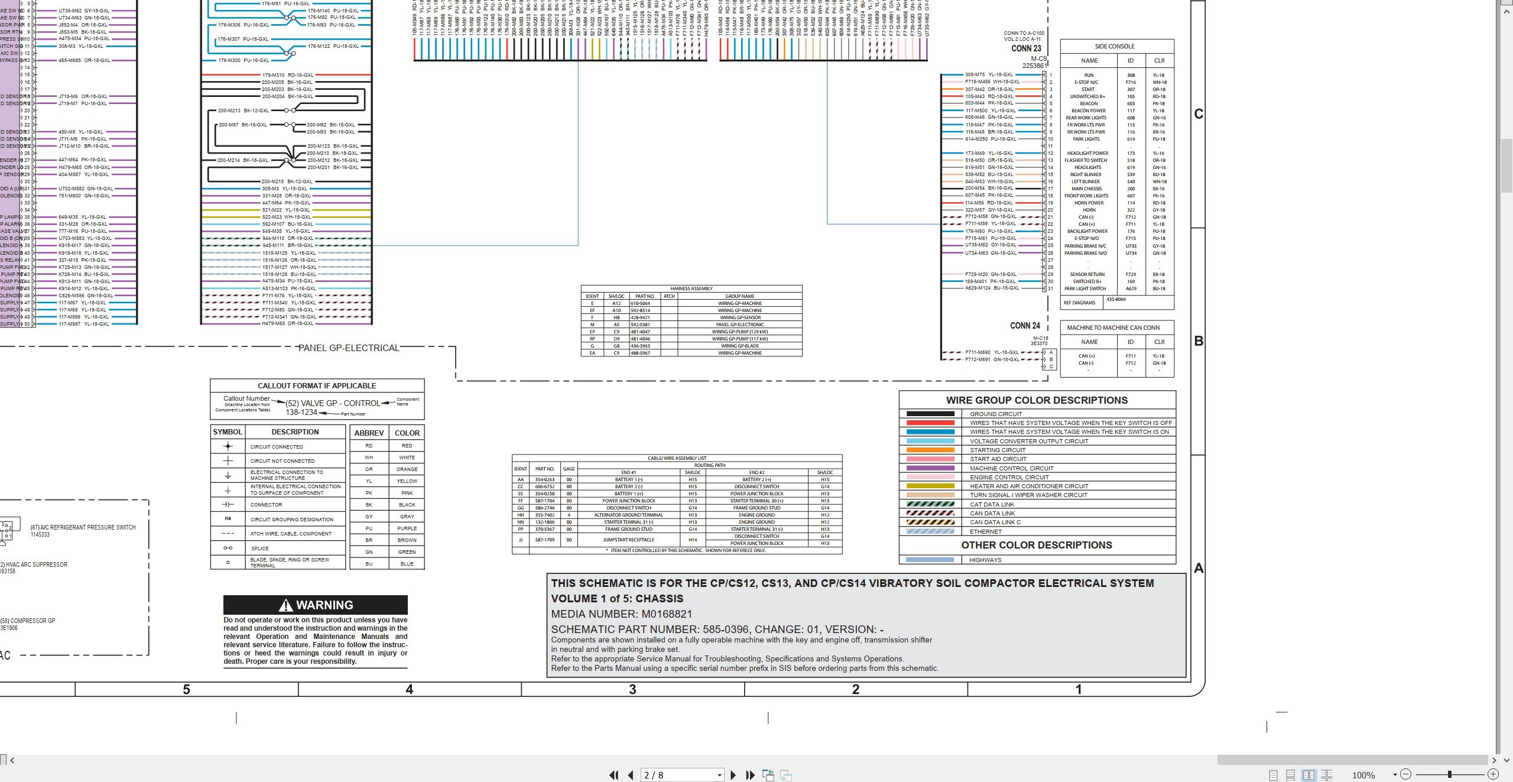The width and height of the screenshot is (1513, 782).
Task: Click the "PURPLE" color abbreviation row
Action: coord(387,528)
